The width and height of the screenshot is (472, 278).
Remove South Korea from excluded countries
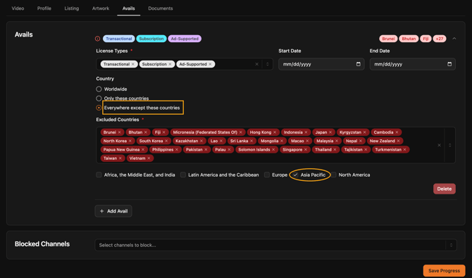tap(166, 141)
